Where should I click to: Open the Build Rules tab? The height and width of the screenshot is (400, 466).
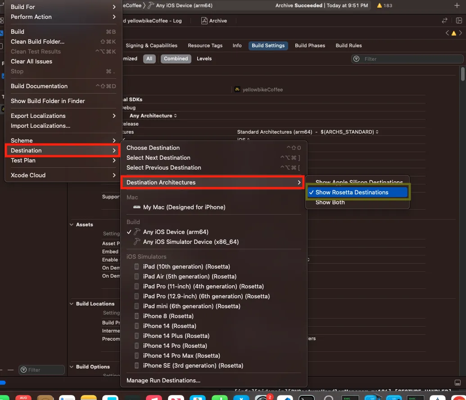click(x=348, y=45)
